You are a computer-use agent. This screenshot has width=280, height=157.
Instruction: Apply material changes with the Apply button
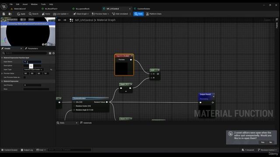click(x=21, y=14)
